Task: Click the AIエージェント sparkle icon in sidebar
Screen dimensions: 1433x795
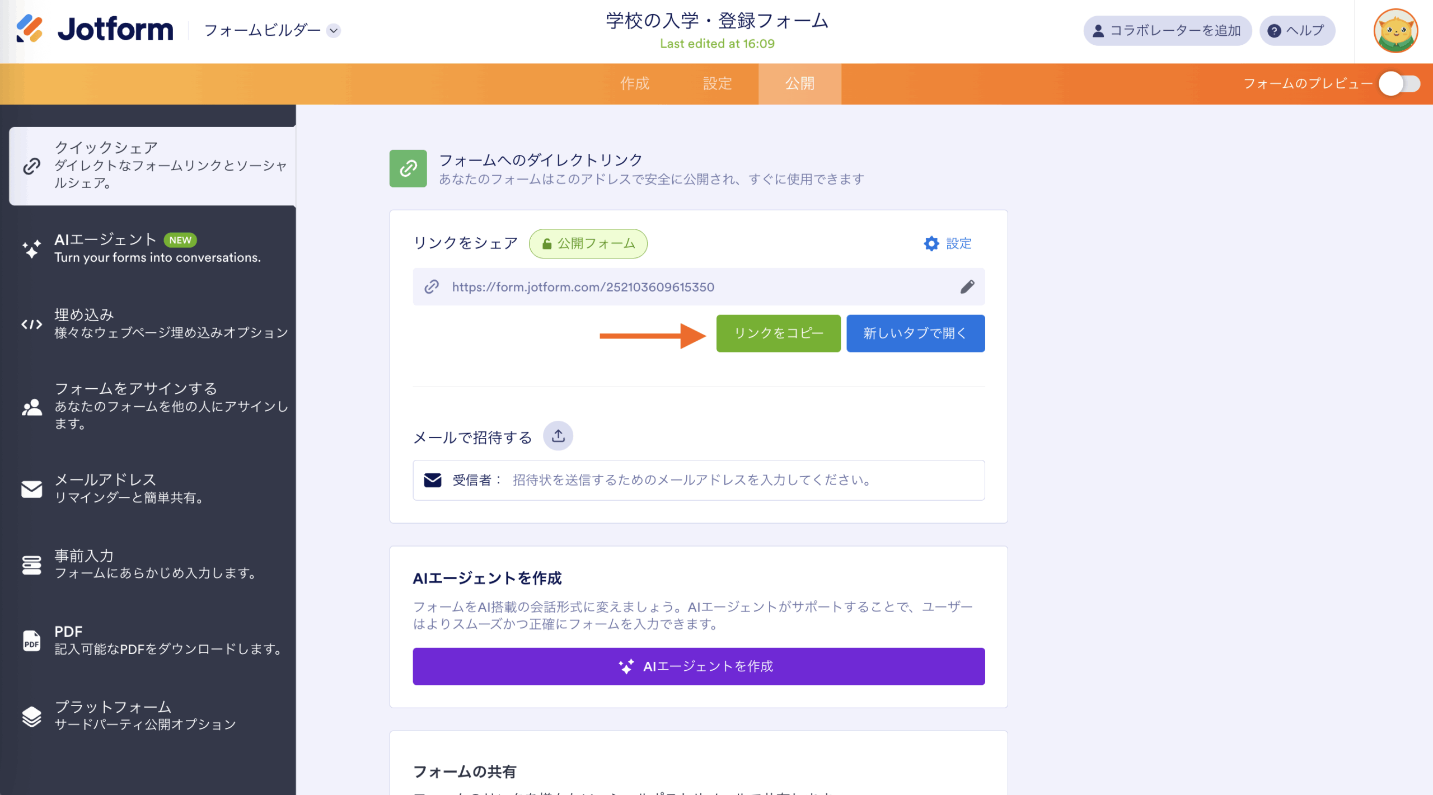Action: (x=31, y=248)
